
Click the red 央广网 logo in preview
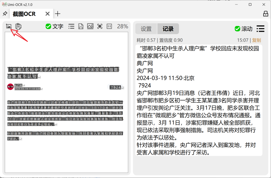click(10, 87)
